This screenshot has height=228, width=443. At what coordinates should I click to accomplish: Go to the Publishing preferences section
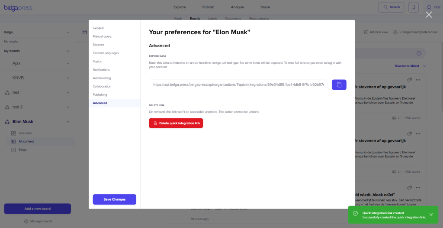pyautogui.click(x=100, y=94)
